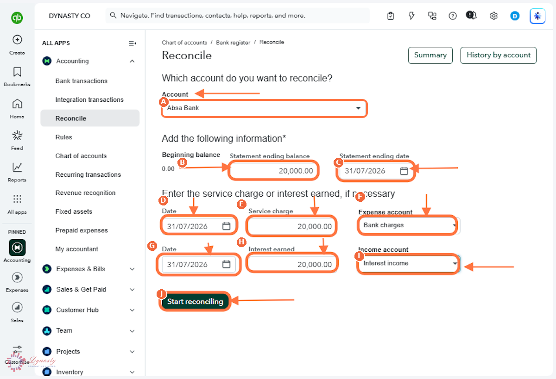The height and width of the screenshot is (379, 556).
Task: Click the Statement ending date field
Action: tap(376, 171)
